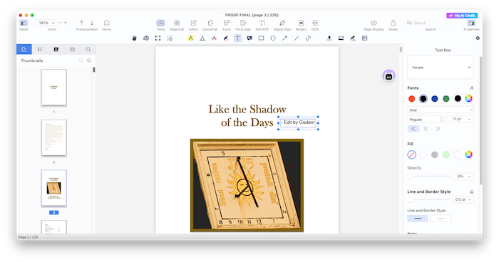The width and height of the screenshot is (499, 262).
Task: Open the OCR tool
Action: click(315, 25)
